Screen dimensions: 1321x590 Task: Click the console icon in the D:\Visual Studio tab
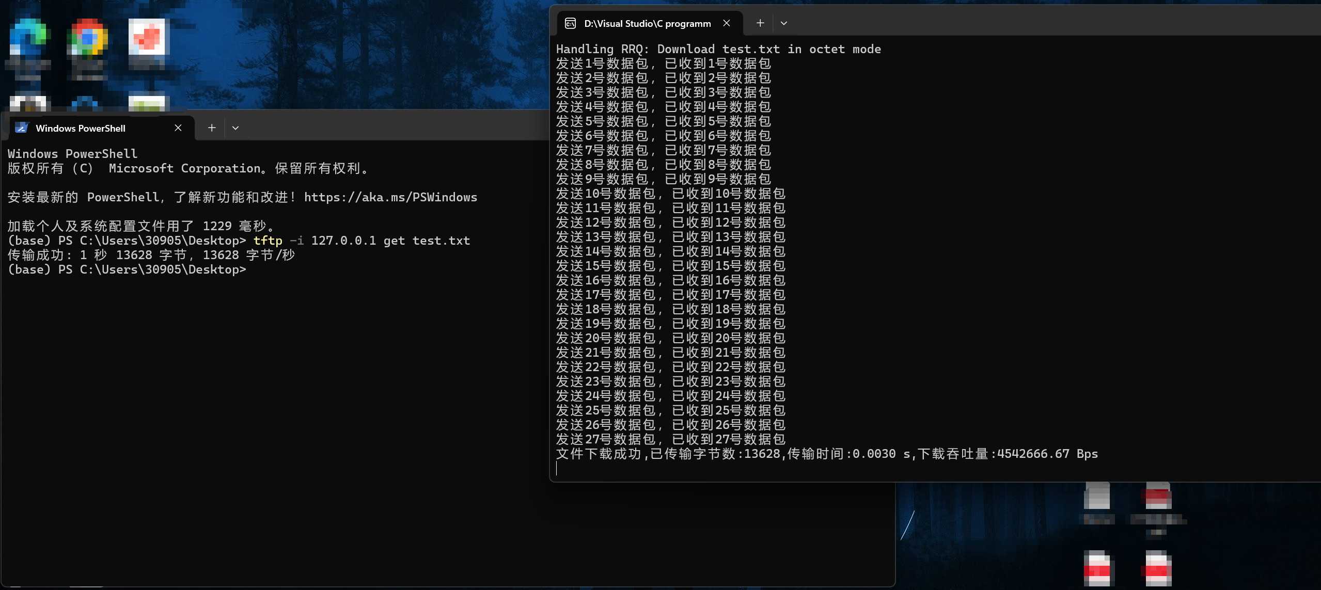[570, 23]
